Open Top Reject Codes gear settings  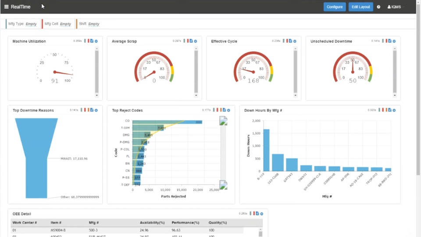(228, 110)
